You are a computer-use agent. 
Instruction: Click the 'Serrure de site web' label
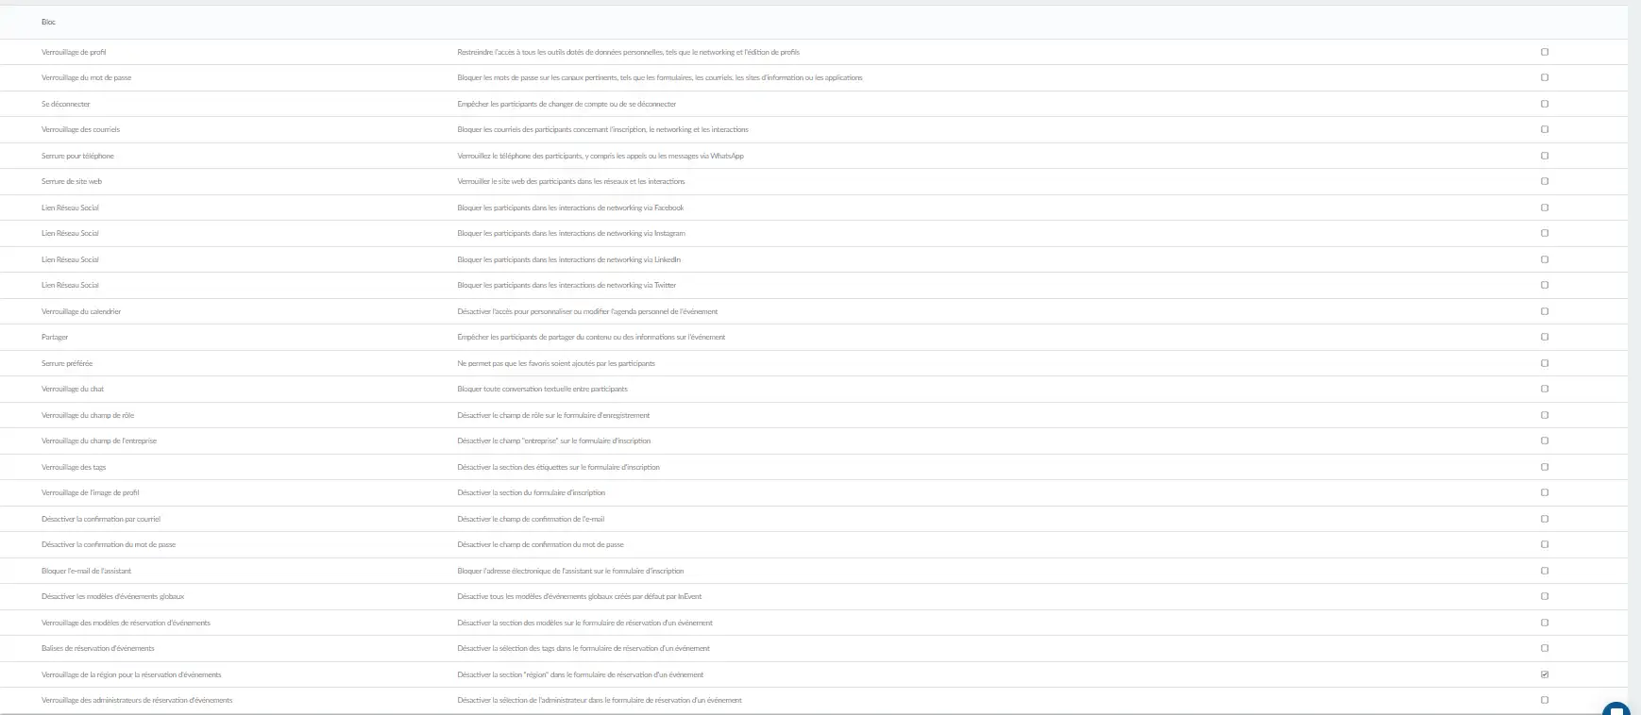tap(72, 181)
